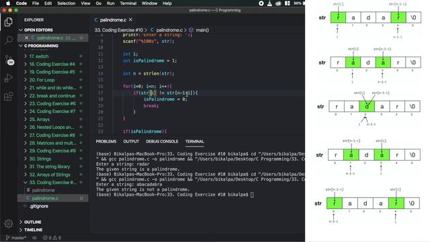Click palindrome.c breadcrumb item

169,30
